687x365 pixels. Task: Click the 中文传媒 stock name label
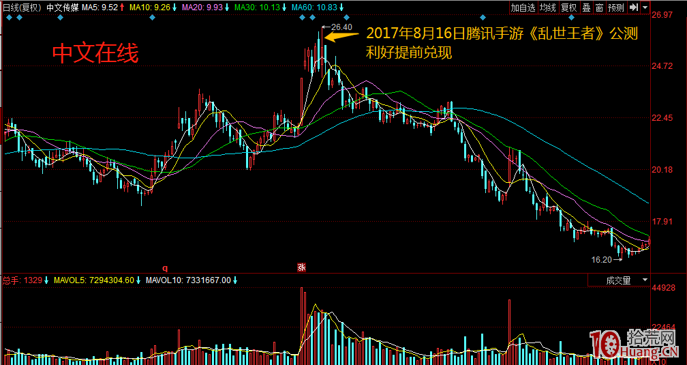tap(63, 8)
